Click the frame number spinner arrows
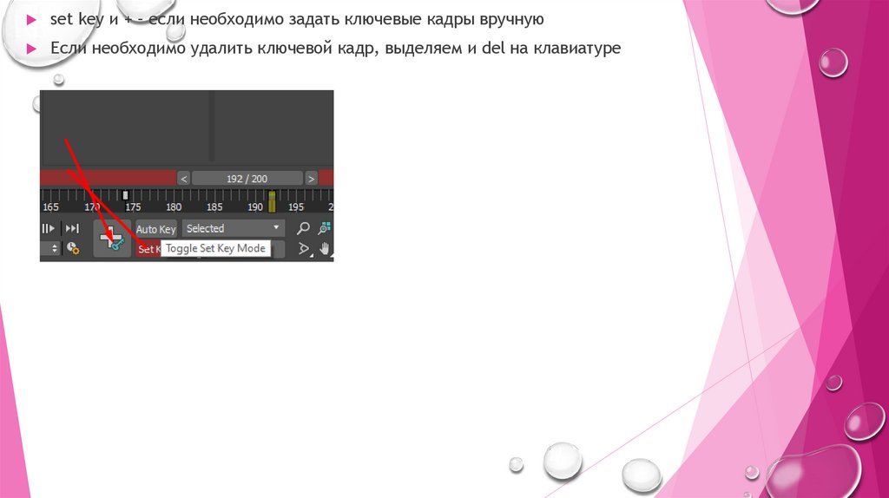 click(55, 248)
